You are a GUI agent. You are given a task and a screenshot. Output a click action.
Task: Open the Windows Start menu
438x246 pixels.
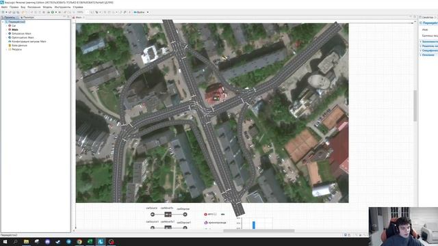[5, 241]
